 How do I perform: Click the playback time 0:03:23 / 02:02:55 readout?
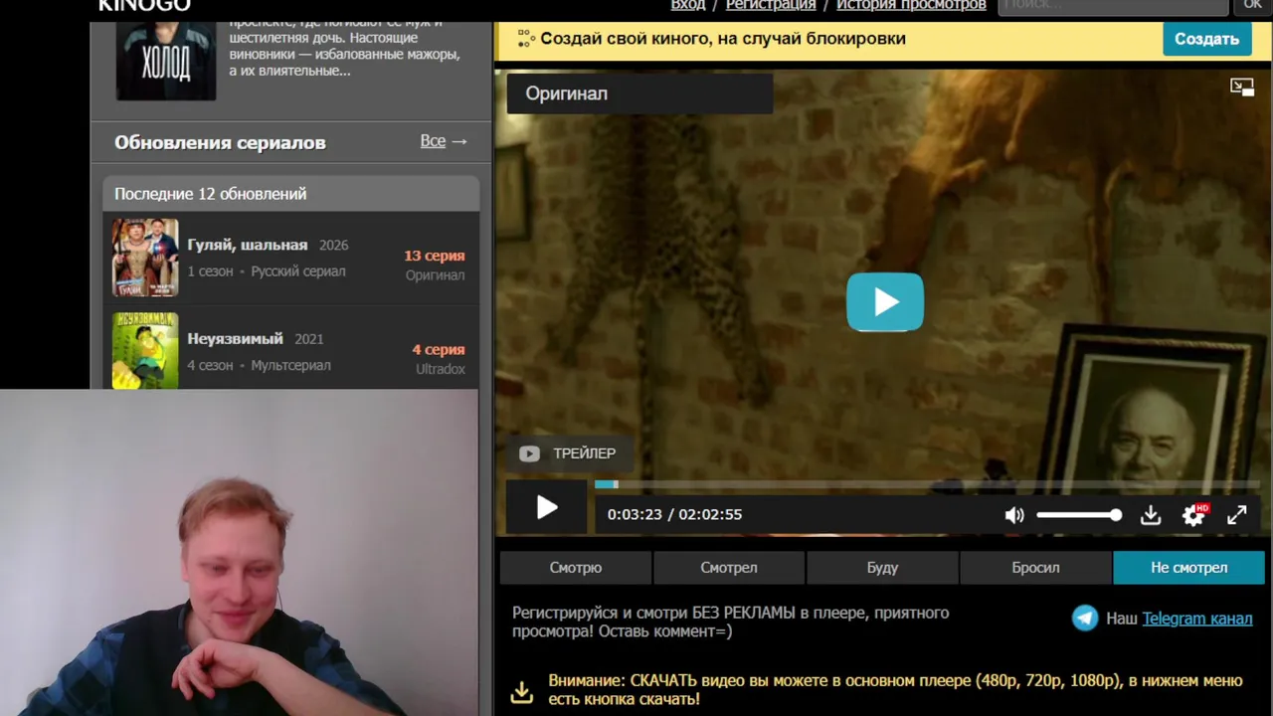coord(674,514)
